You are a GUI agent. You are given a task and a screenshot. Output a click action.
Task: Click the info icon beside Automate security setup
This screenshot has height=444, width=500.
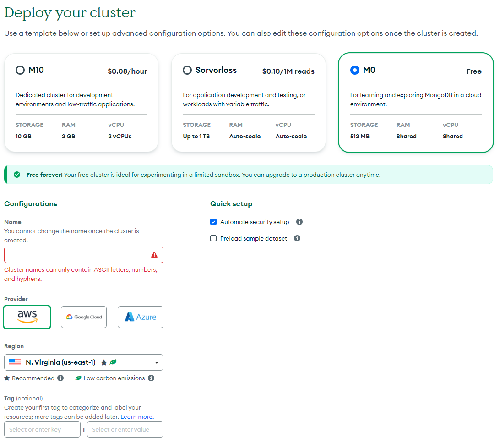(299, 221)
